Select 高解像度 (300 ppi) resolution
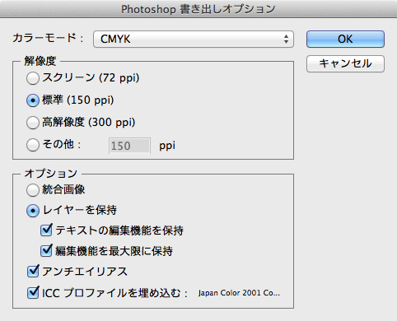Screen dimensions: 397x321 pyautogui.click(x=33, y=123)
